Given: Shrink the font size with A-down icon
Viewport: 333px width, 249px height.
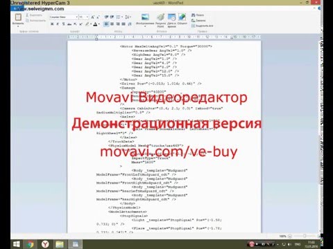Looking at the screenshot, I should coord(98,17).
